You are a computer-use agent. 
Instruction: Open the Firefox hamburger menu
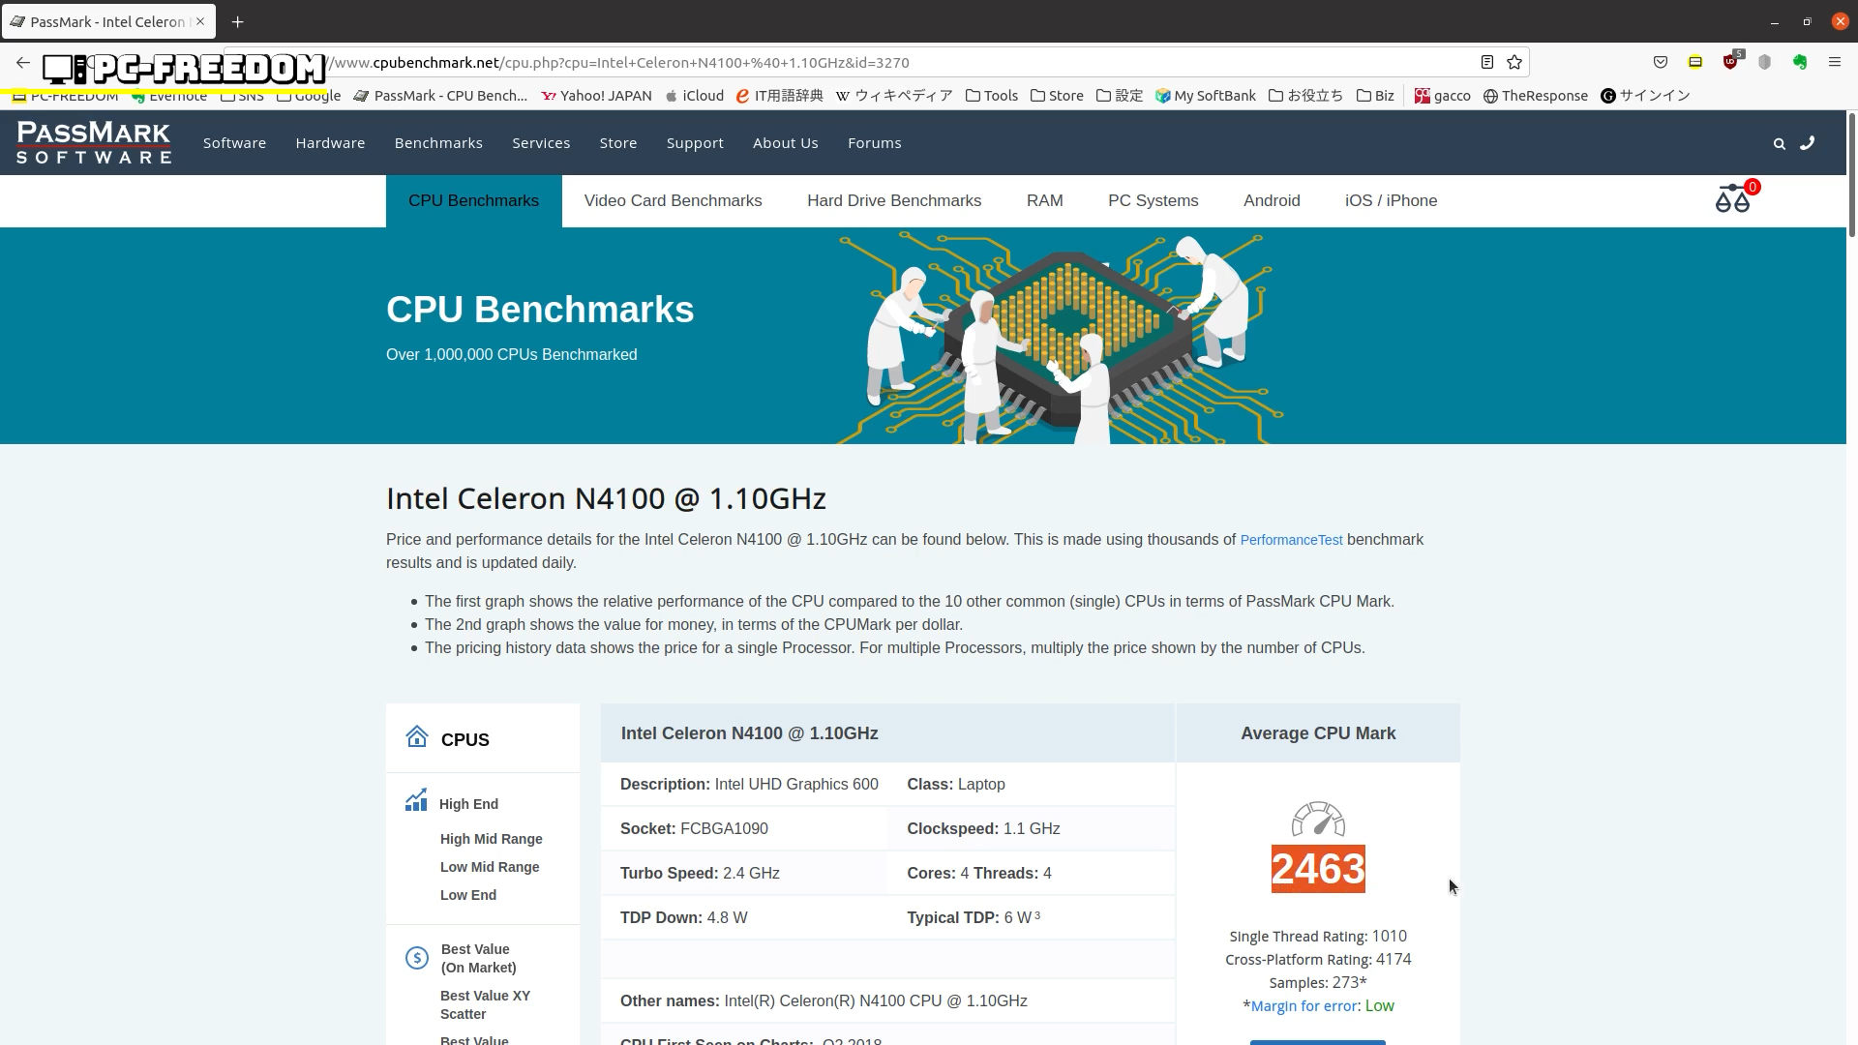pos(1834,63)
